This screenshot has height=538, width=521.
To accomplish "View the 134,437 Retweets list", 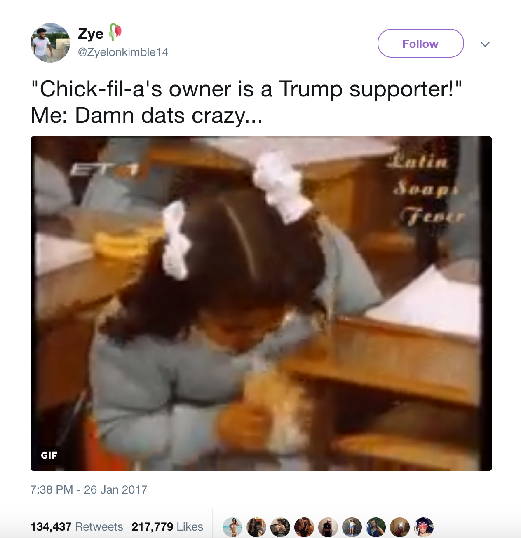I will point(77,526).
